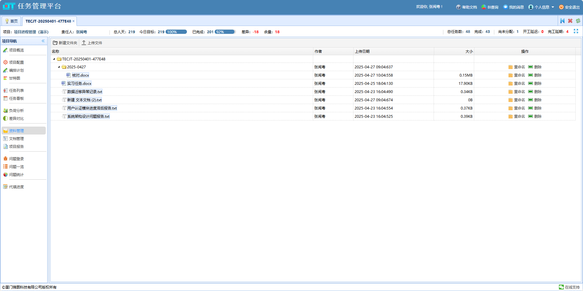Click the 在线支持 WeChat icon
The width and height of the screenshot is (583, 291).
pyautogui.click(x=561, y=287)
